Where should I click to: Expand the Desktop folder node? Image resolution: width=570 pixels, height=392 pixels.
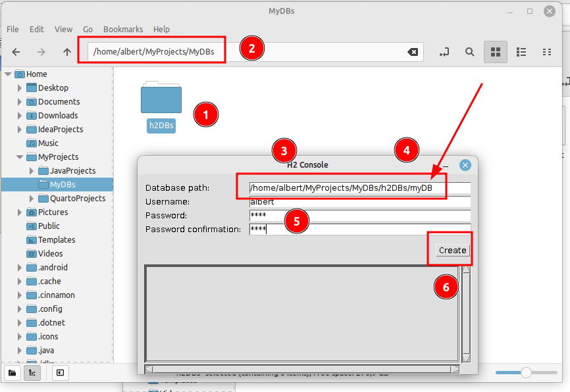point(20,88)
